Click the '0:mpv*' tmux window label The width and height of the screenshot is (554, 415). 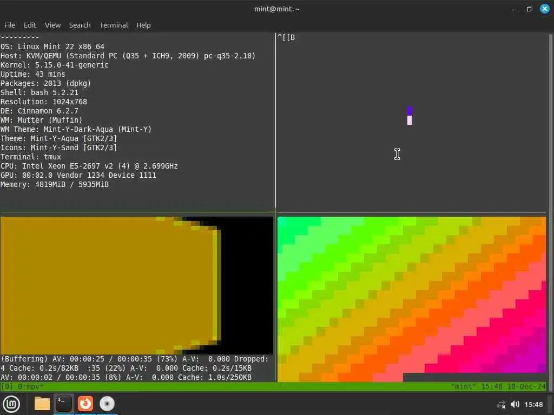(x=30, y=387)
